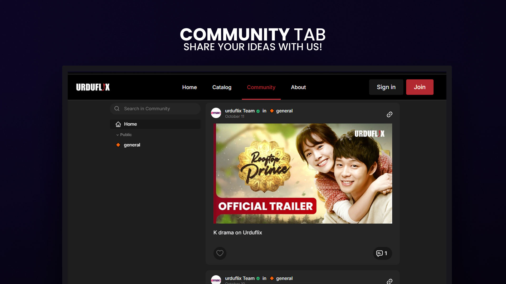
Task: Click the search magnifier icon
Action: point(117,109)
